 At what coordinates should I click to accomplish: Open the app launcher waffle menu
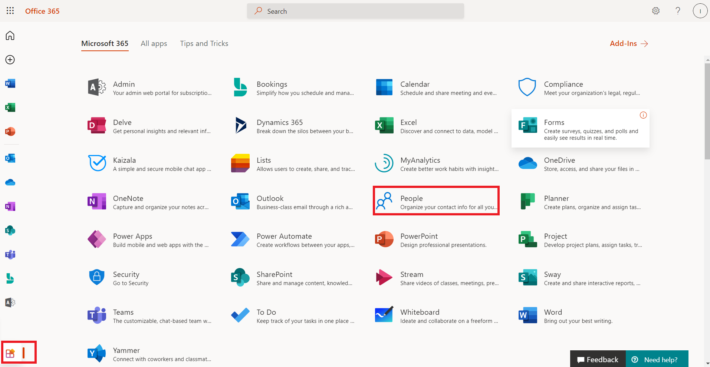(10, 11)
